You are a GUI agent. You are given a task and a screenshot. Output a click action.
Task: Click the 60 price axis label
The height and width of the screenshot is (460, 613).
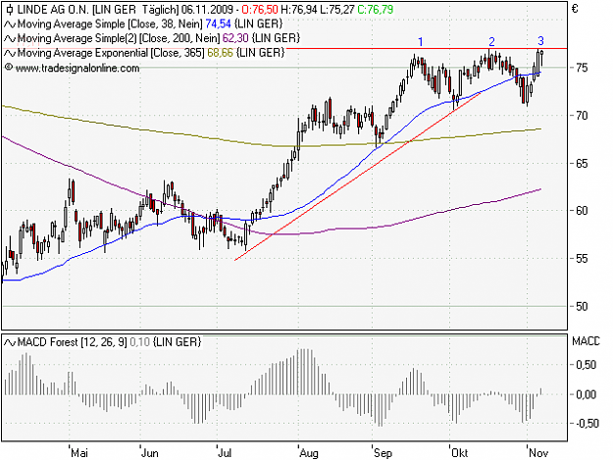point(582,211)
